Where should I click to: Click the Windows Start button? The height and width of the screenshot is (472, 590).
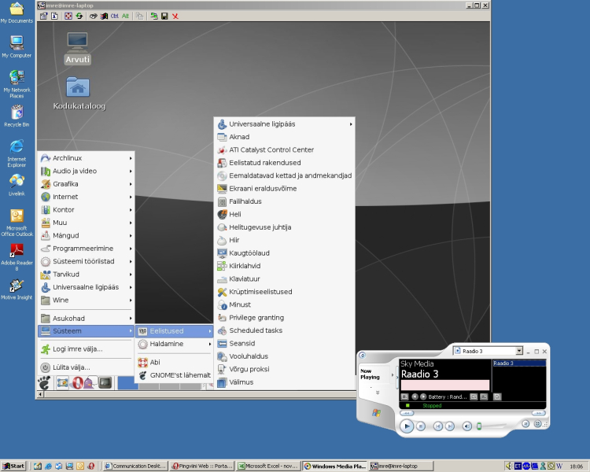coord(14,466)
